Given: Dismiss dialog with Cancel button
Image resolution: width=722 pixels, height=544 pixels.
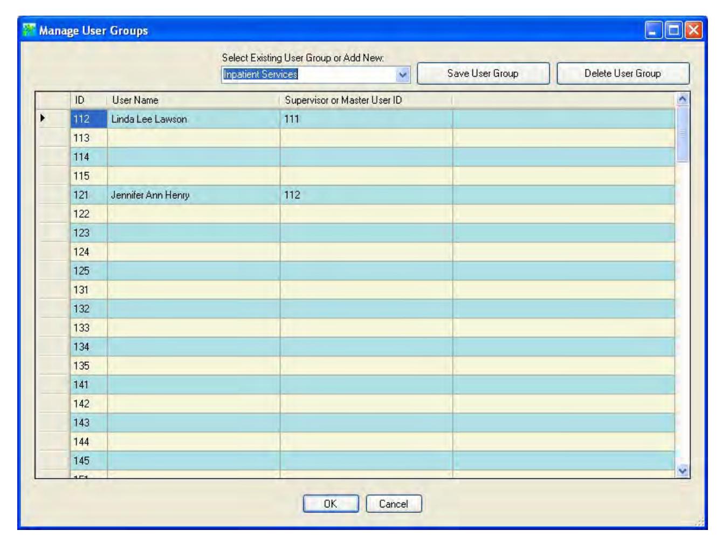Looking at the screenshot, I should pyautogui.click(x=394, y=504).
